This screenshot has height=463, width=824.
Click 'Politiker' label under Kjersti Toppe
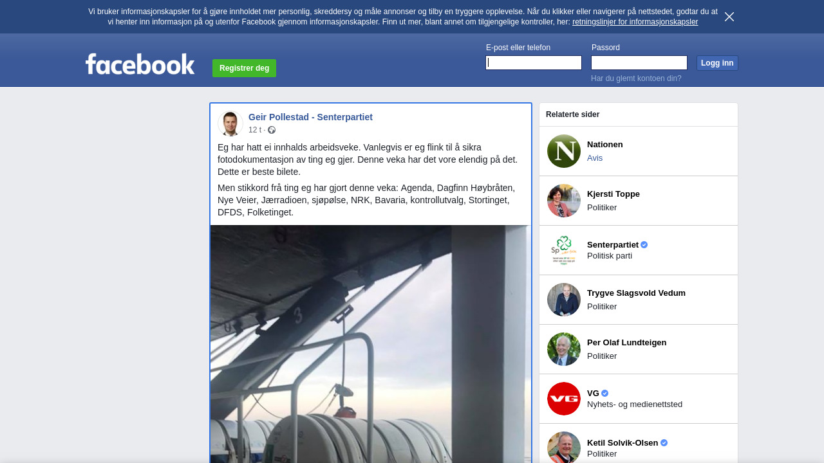(x=602, y=208)
